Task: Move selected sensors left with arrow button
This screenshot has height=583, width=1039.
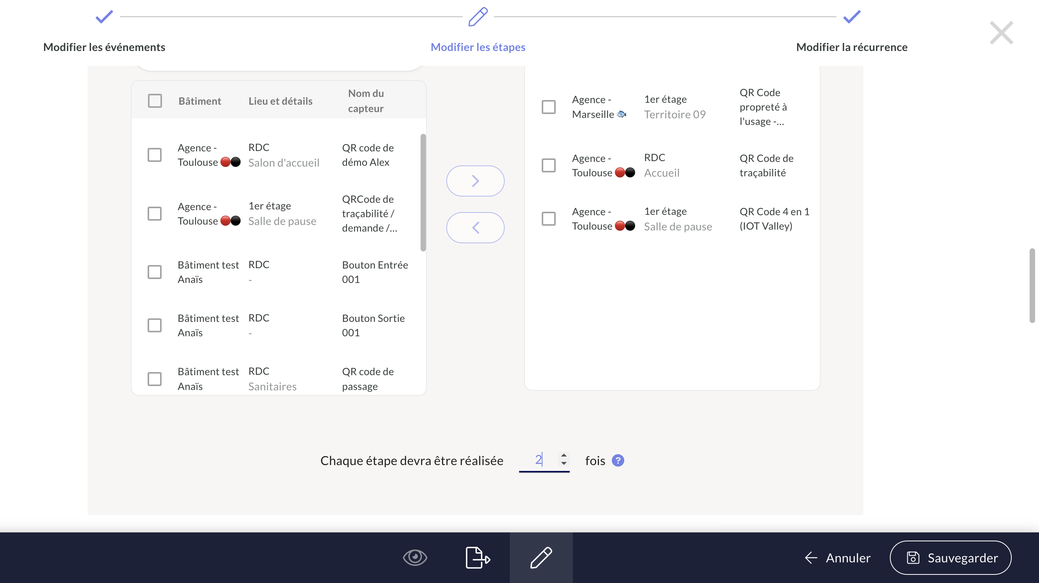Action: 475,227
